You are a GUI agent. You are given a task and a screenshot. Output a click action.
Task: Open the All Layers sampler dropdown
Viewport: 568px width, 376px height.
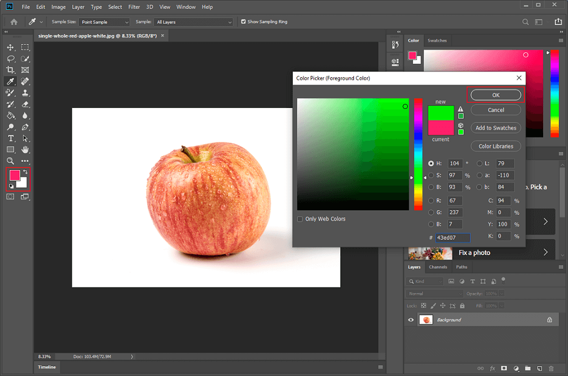point(193,22)
